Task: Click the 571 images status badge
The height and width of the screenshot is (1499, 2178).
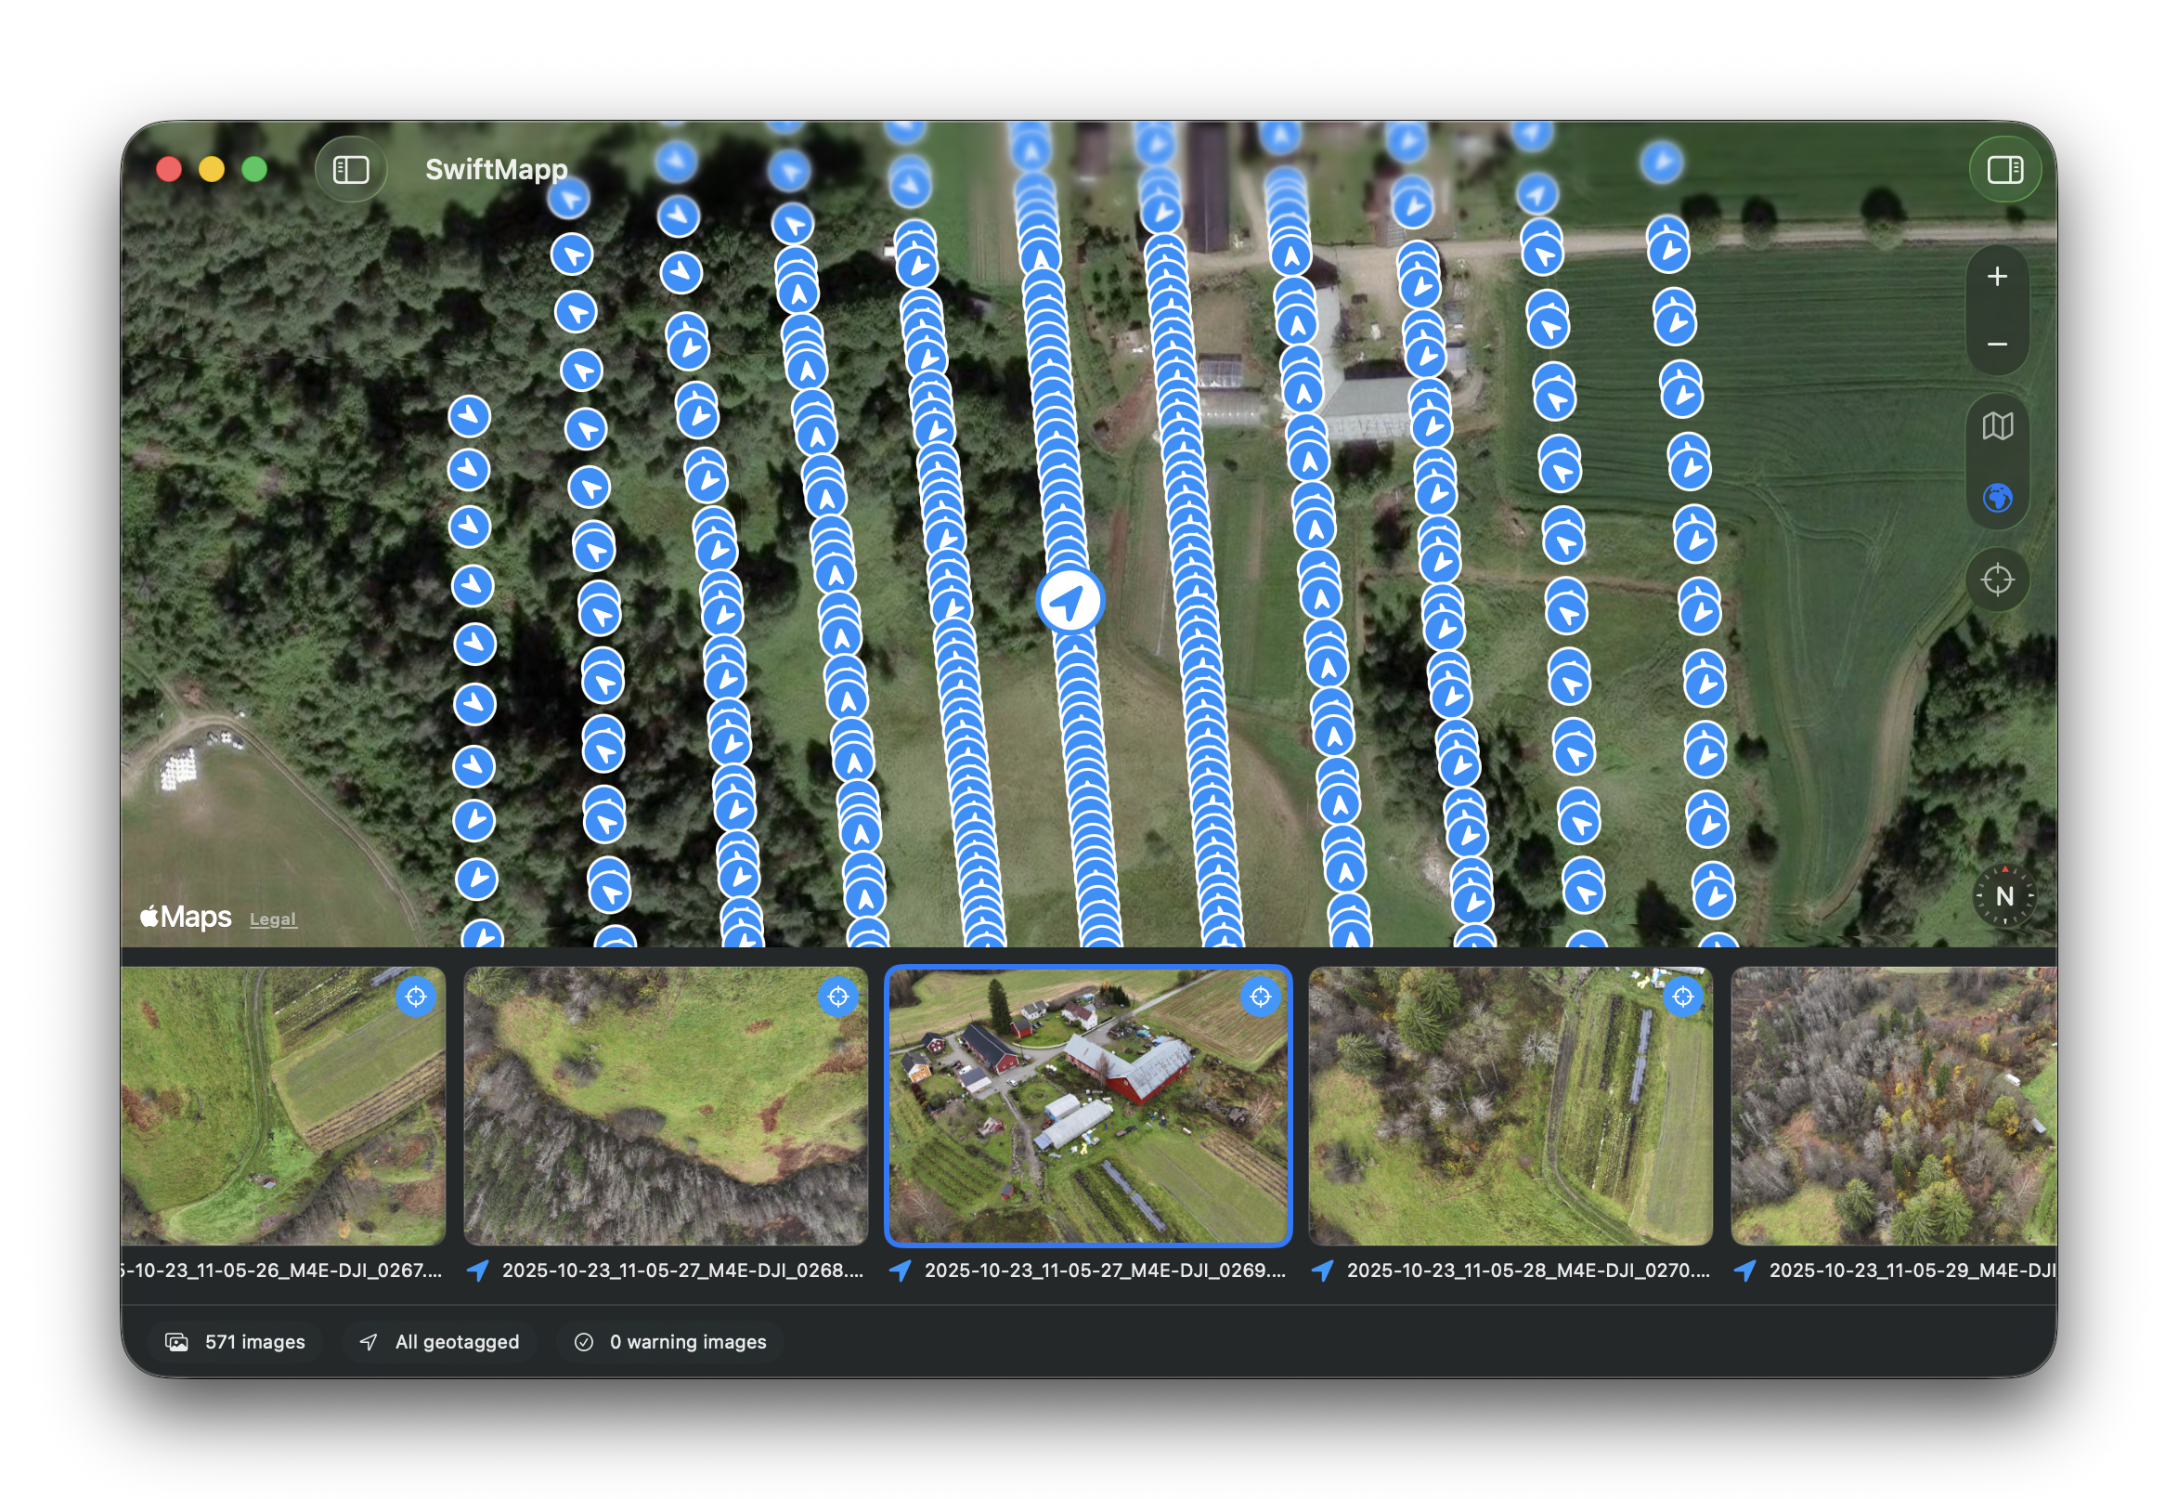Action: point(236,1341)
